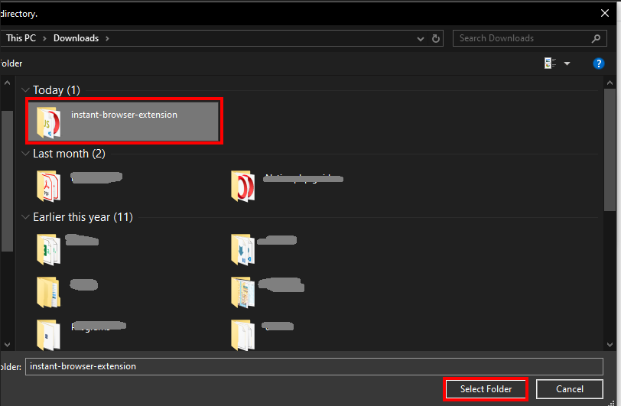621x406 pixels.
Task: Click Select Folder button
Action: (x=486, y=389)
